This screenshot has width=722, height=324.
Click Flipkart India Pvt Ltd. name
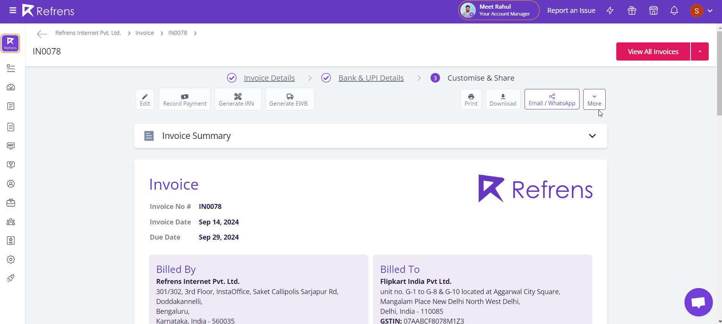coord(416,282)
